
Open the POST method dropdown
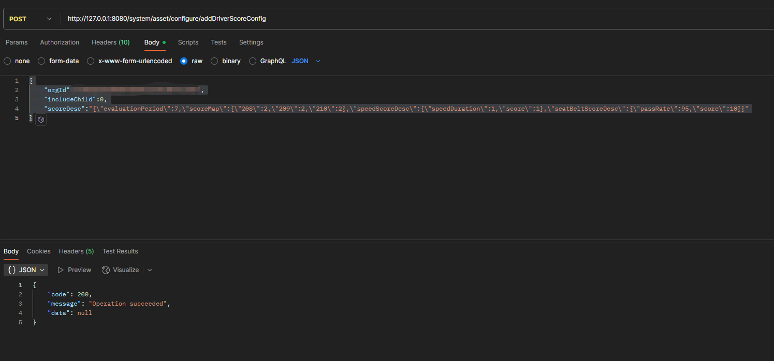point(31,19)
